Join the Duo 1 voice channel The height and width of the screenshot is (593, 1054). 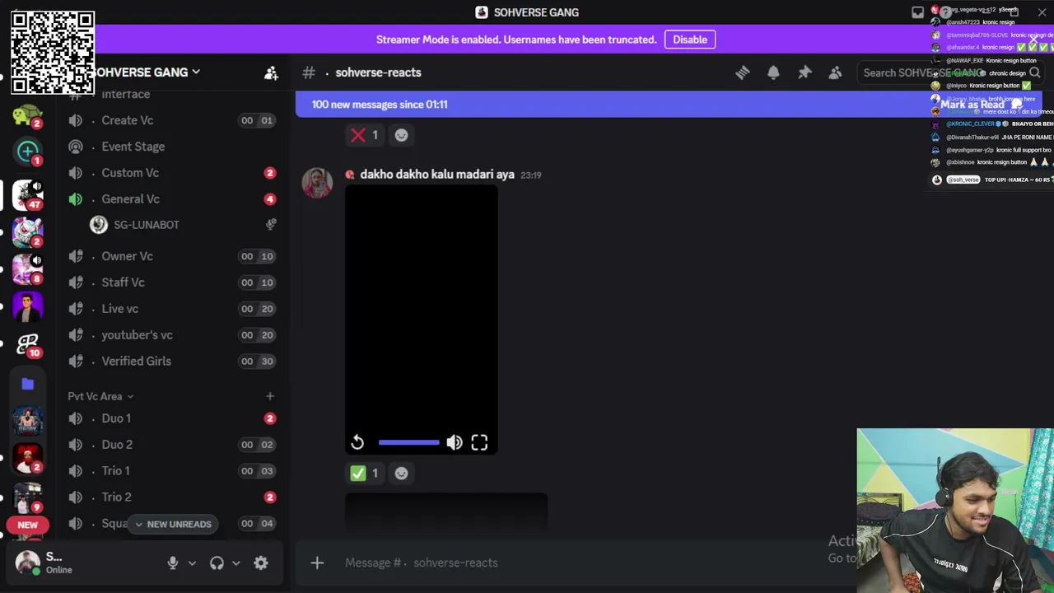point(171,418)
